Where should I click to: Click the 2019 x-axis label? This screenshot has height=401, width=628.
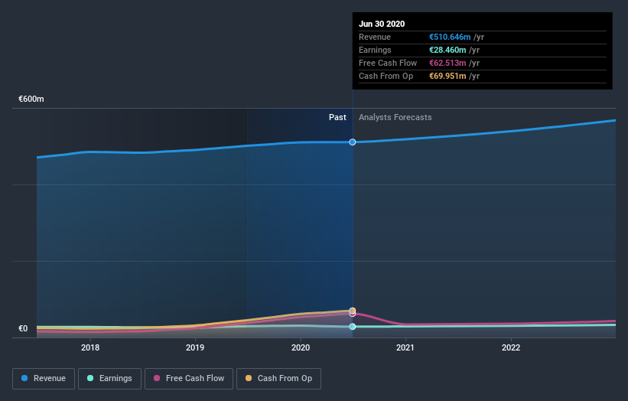click(195, 347)
